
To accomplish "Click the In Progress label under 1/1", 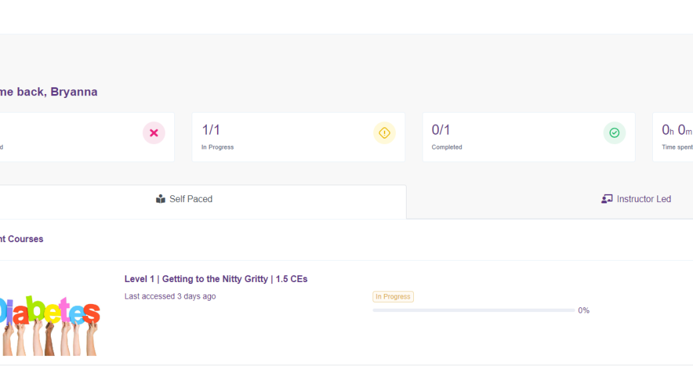I will [x=218, y=147].
